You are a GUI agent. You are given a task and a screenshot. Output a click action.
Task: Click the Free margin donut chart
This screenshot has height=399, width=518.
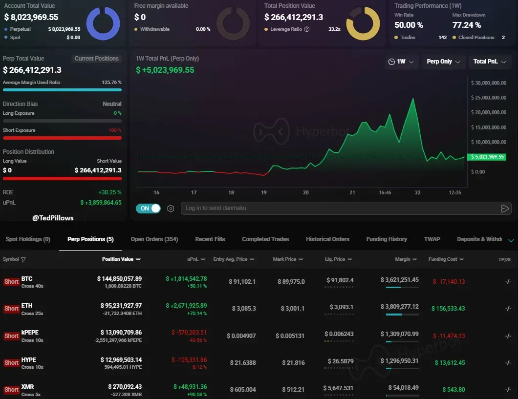pos(233,23)
